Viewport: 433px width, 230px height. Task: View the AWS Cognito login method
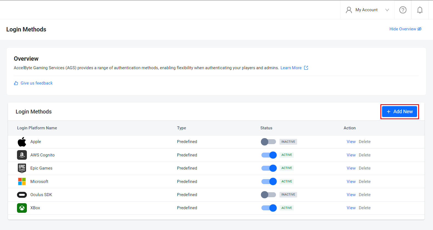click(x=351, y=155)
